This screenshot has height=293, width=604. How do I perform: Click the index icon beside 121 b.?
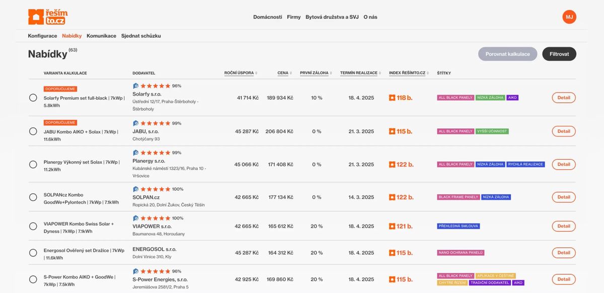click(x=392, y=227)
